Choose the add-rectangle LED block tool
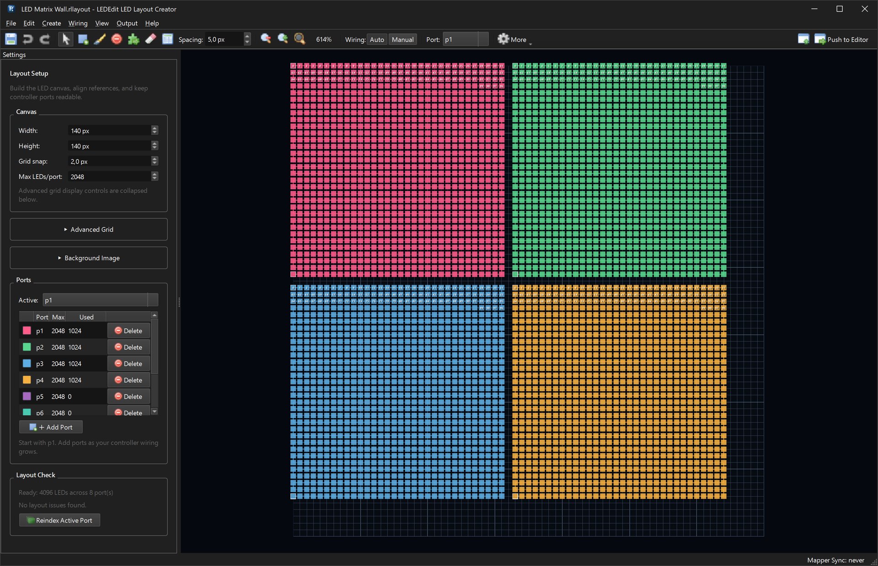The image size is (878, 566). (x=83, y=39)
